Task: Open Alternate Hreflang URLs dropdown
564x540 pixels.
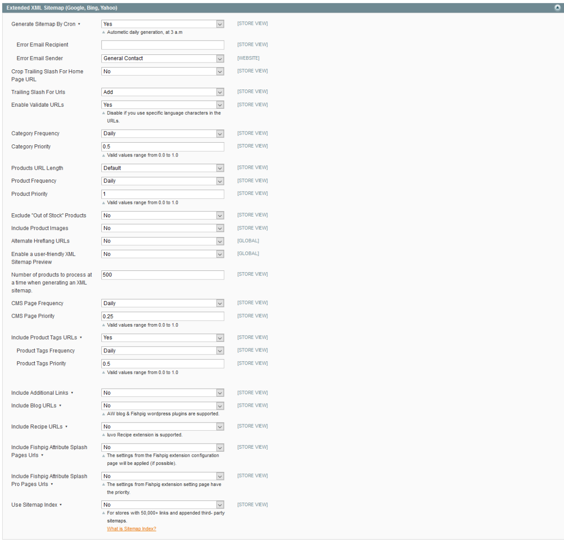Action: (x=162, y=241)
